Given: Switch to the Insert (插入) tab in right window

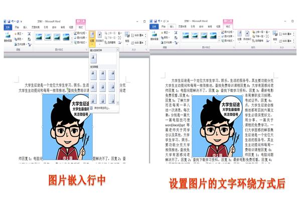Looking at the screenshot, I should [x=172, y=27].
